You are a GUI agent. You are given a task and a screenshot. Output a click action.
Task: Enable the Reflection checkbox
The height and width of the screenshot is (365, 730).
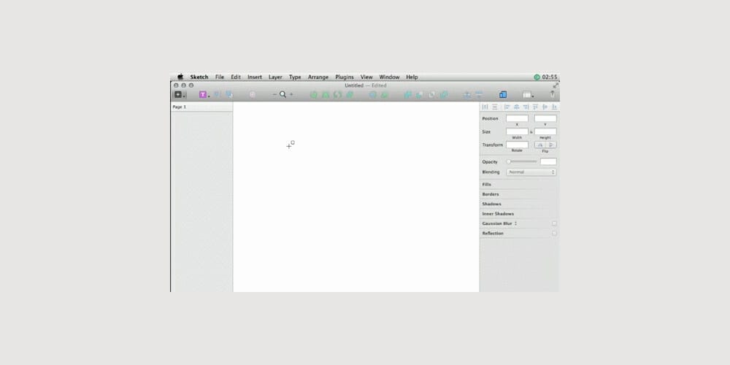[x=554, y=234]
